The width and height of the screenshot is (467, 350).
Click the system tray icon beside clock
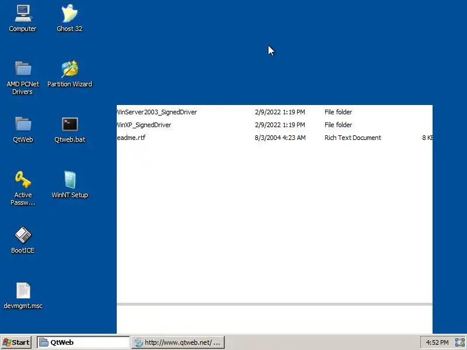(x=459, y=342)
